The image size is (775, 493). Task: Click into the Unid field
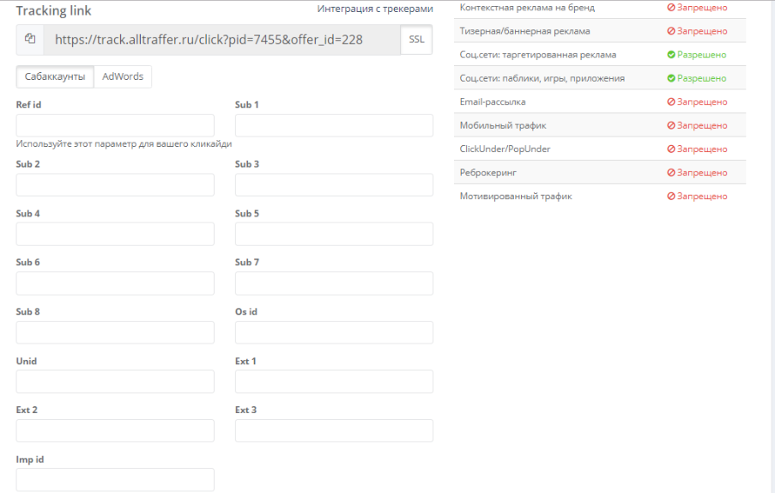115,381
